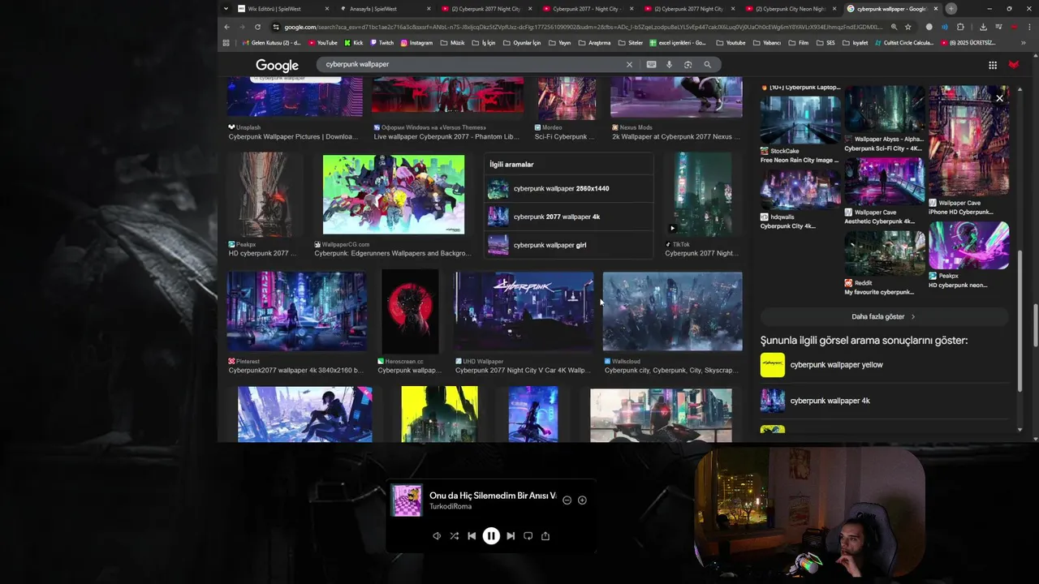Open the on-screen keyboard in search bar

pyautogui.click(x=651, y=64)
